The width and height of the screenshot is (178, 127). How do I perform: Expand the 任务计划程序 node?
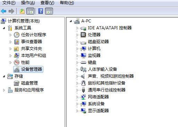coord(10,35)
